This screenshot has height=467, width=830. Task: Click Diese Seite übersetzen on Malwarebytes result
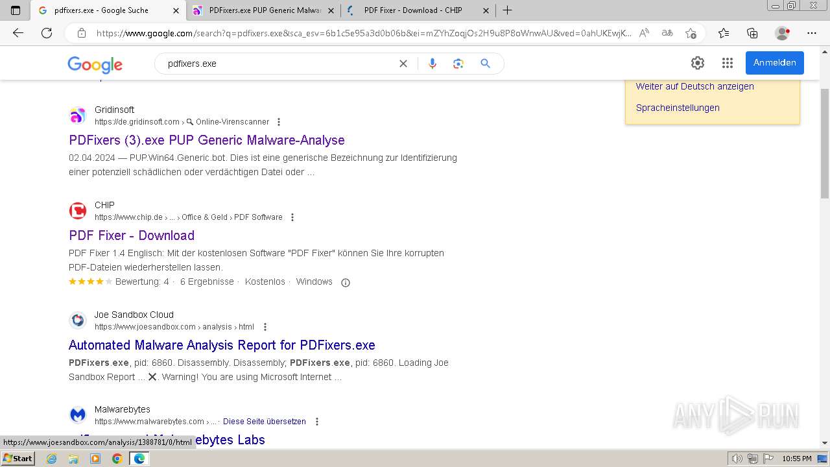point(265,422)
